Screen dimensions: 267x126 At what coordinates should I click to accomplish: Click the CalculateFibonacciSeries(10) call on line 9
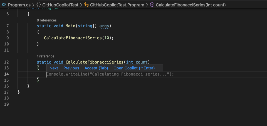[x=79, y=38]
